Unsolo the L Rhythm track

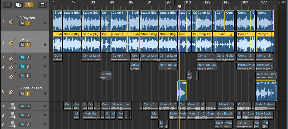[28, 45]
